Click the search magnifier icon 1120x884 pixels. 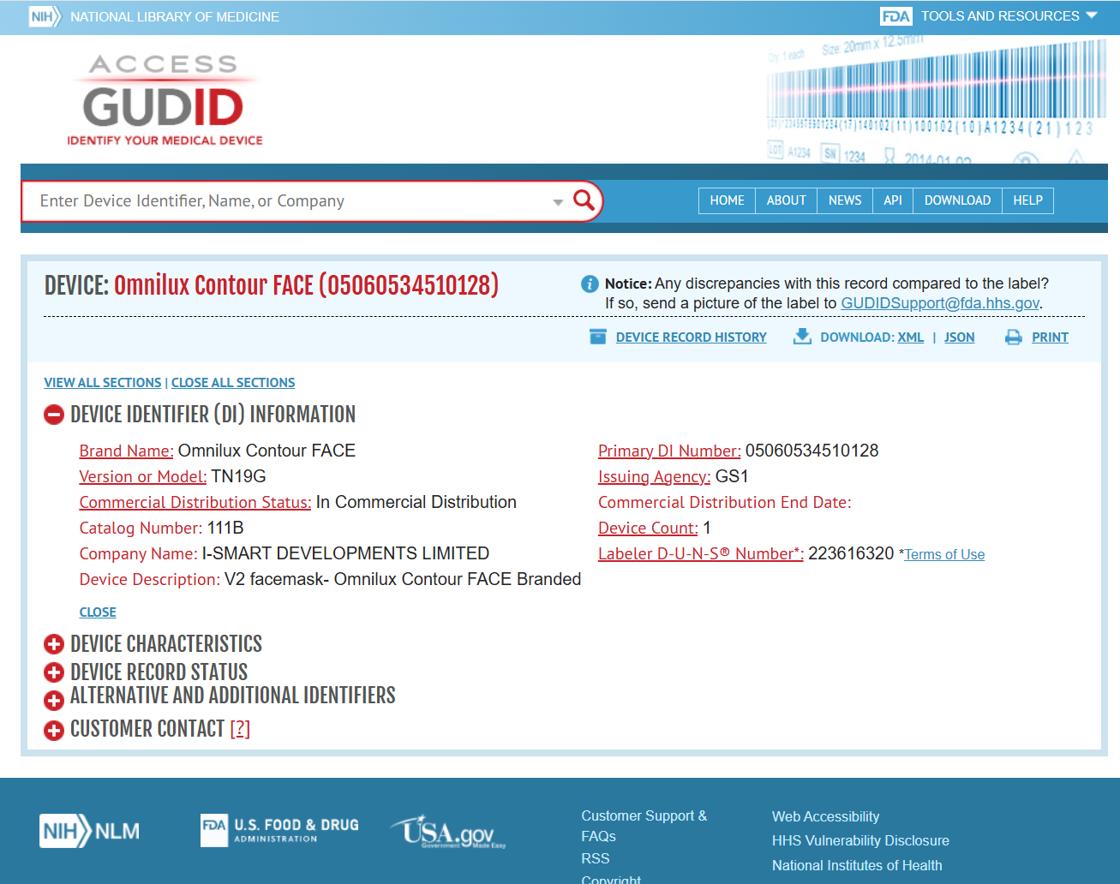click(x=584, y=200)
